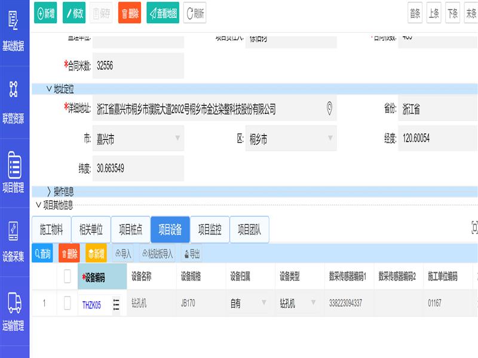Click the 合同米数 input field
This screenshot has height=358, width=478.
pyautogui.click(x=138, y=66)
